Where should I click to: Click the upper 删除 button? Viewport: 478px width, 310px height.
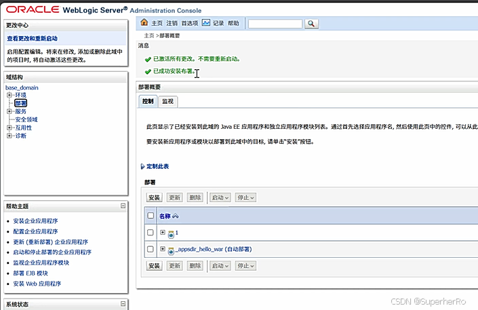(195, 197)
